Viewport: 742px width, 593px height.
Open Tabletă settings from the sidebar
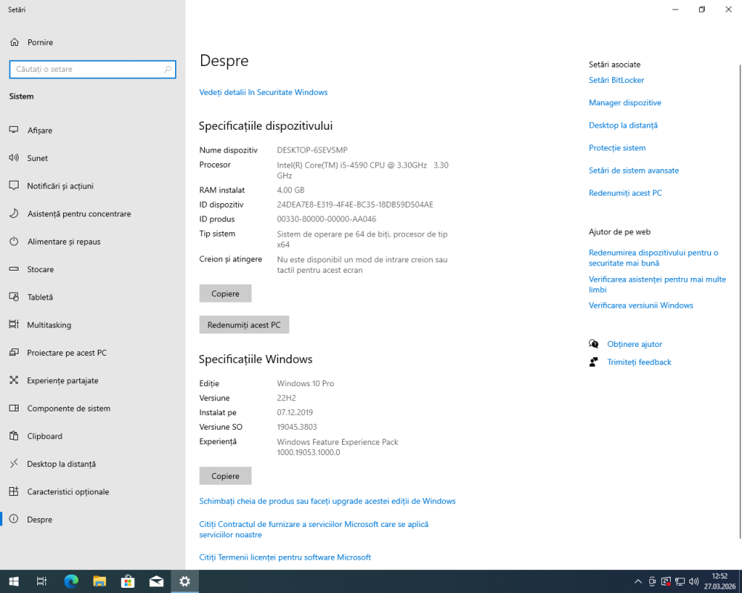click(x=41, y=296)
